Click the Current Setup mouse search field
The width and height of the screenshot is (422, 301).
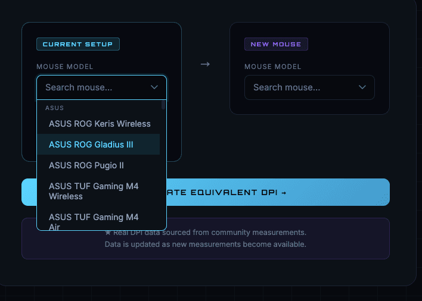(101, 87)
